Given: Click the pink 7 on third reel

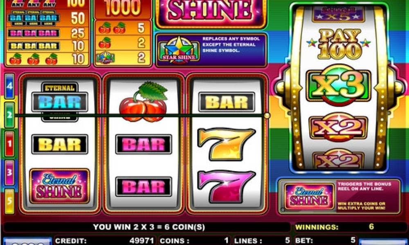Looking at the screenshot, I should [x=226, y=186].
